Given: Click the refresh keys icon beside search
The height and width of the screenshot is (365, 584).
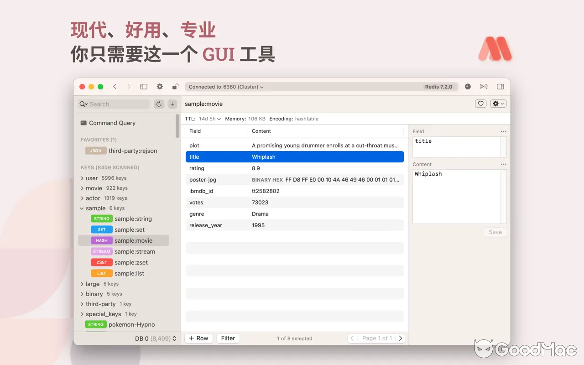Looking at the screenshot, I should pyautogui.click(x=159, y=104).
